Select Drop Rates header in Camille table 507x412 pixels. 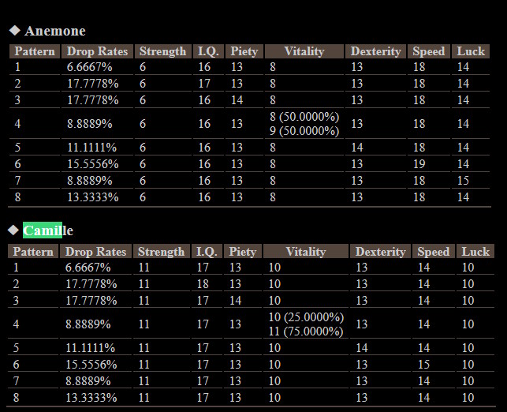(95, 252)
